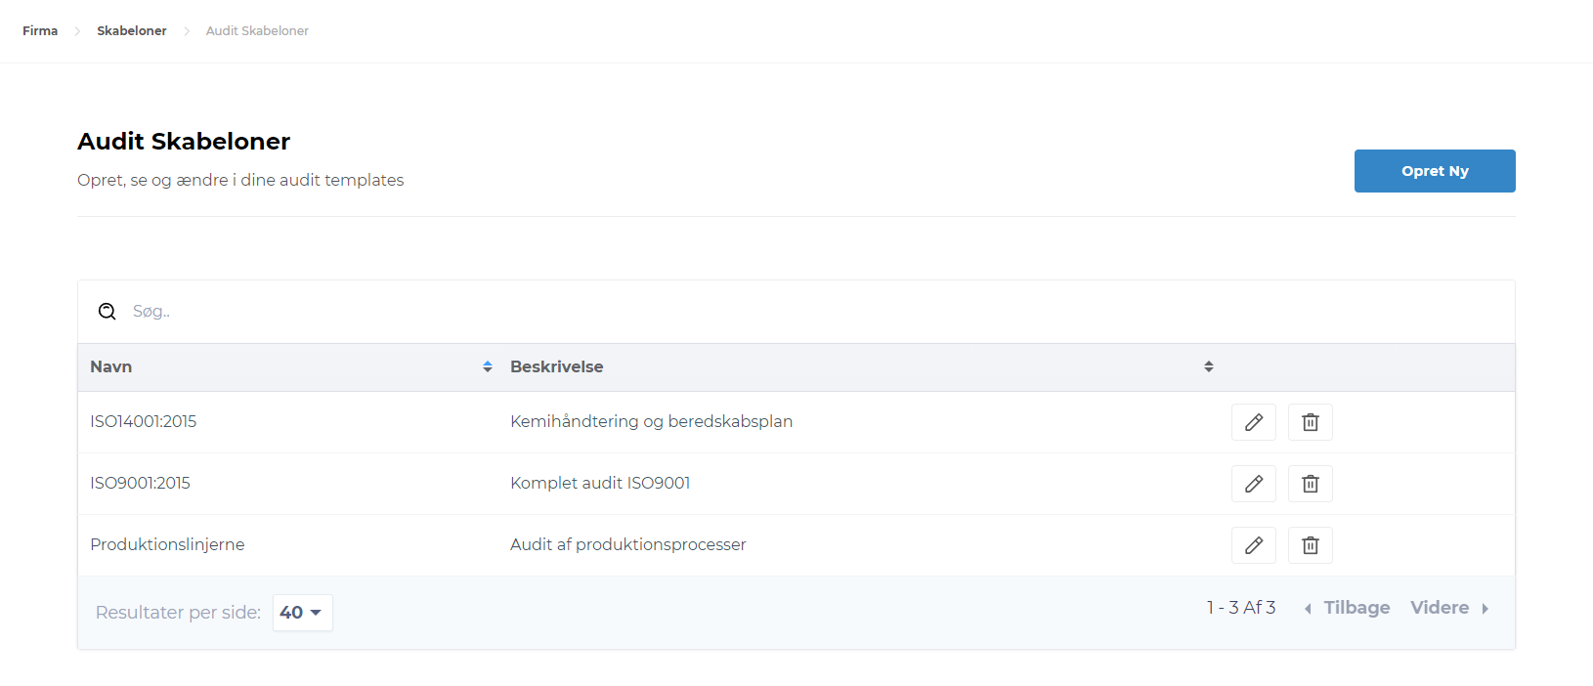Go to next page with Videre
Image resolution: width=1593 pixels, height=686 pixels.
click(x=1449, y=608)
